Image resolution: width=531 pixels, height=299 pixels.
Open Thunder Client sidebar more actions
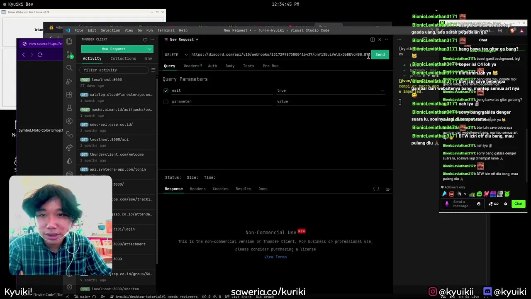(152, 39)
